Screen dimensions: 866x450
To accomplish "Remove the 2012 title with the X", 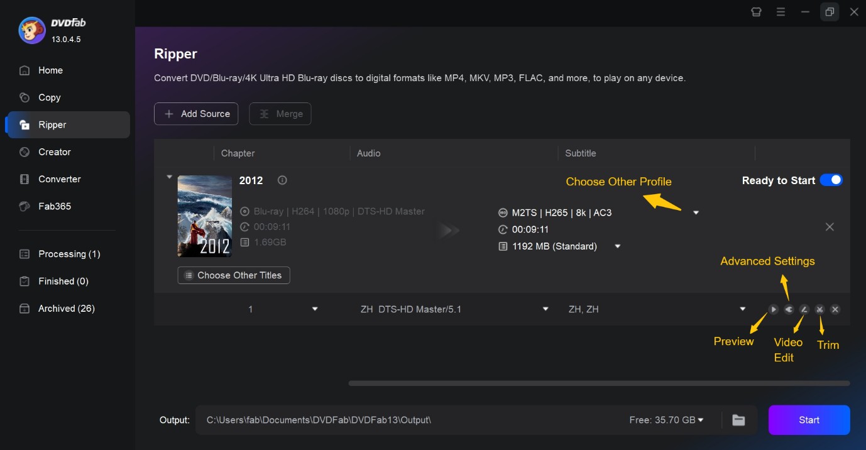I will (830, 226).
